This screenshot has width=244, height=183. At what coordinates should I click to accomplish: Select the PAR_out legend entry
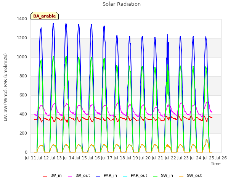tap(135, 175)
